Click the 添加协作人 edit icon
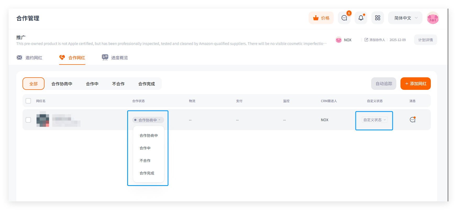Image resolution: width=457 pixels, height=210 pixels. pos(366,40)
